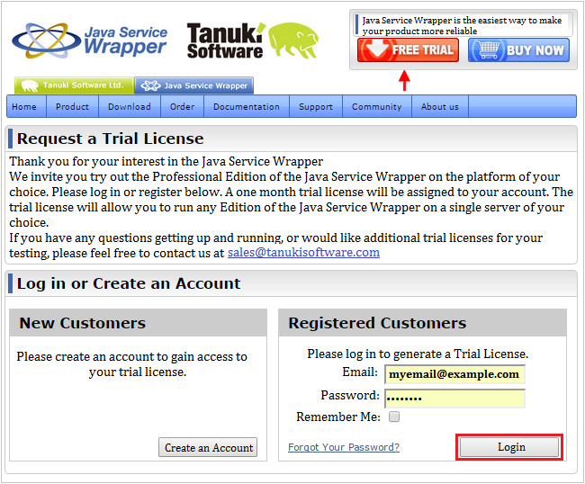Screen dimensions: 585x484
Task: Click the Java Service Wrapper logo
Action: pyautogui.click(x=89, y=40)
